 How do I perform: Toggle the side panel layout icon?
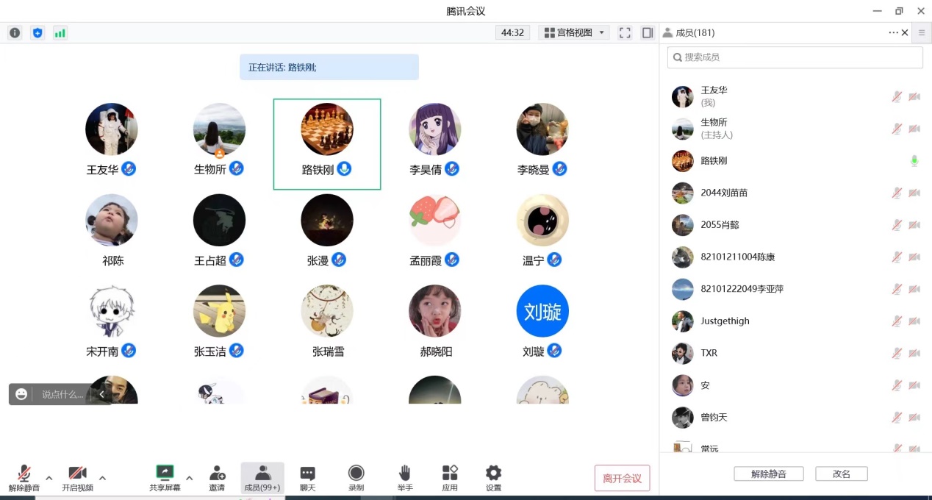648,33
